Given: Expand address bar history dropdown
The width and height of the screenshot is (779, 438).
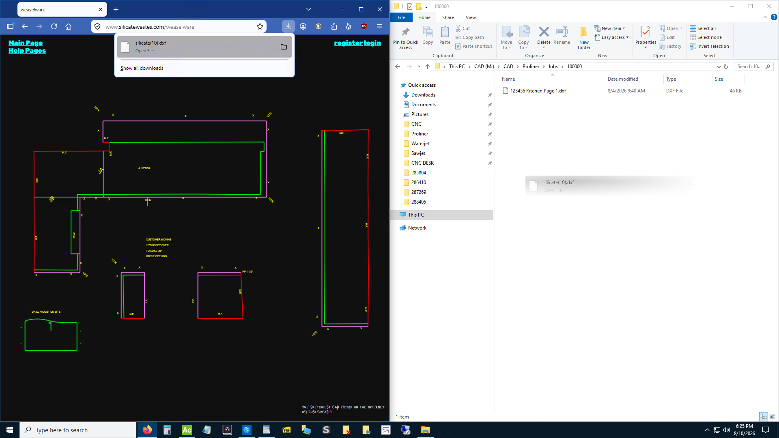Looking at the screenshot, I should point(719,67).
